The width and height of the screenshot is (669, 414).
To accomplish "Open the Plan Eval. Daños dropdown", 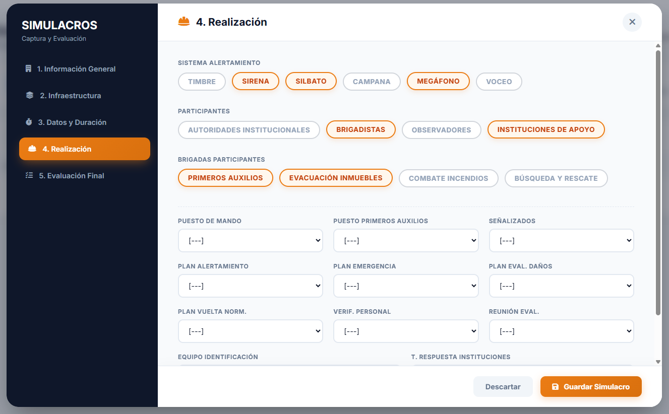I will click(562, 286).
